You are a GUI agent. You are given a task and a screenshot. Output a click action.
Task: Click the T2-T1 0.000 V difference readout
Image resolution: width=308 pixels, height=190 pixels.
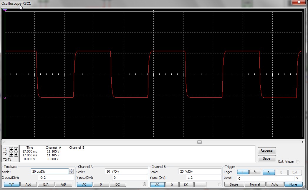[53, 159]
